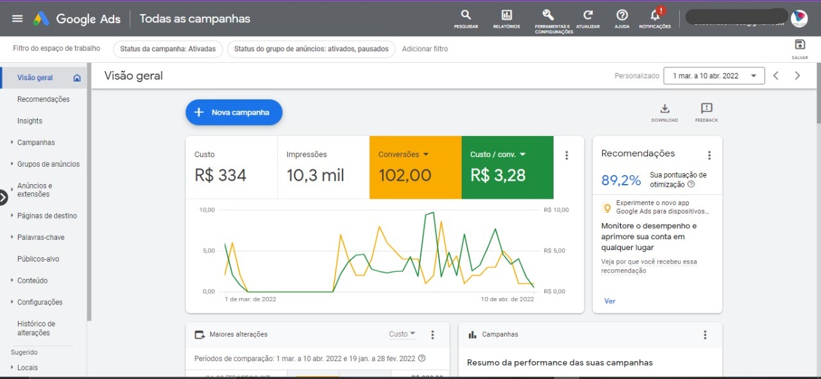
Task: Open the hamburger main menu
Action: [17, 19]
